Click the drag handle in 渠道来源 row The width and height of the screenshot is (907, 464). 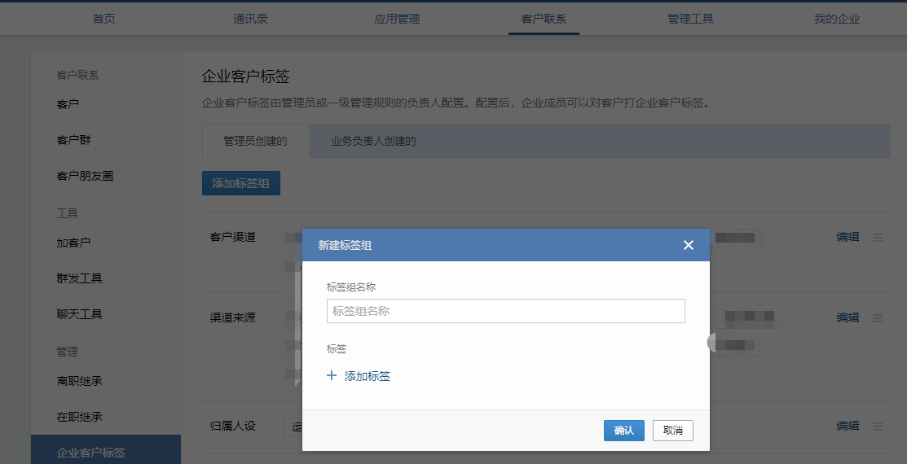coord(878,318)
